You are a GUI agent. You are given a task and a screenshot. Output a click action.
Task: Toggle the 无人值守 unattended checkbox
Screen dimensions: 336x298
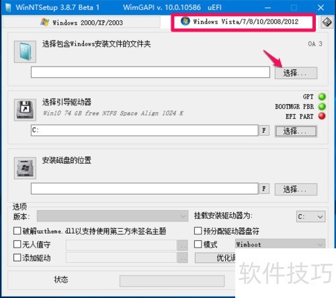point(17,244)
